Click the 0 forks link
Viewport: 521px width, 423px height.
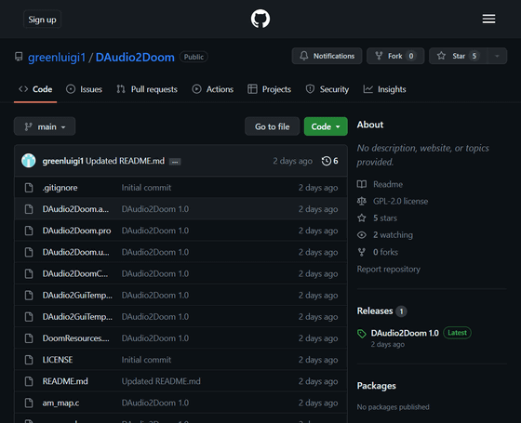pyautogui.click(x=385, y=252)
